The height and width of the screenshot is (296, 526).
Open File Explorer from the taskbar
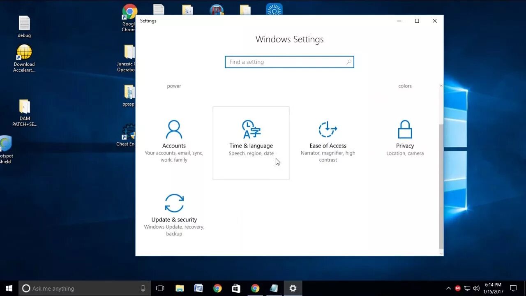pos(180,288)
